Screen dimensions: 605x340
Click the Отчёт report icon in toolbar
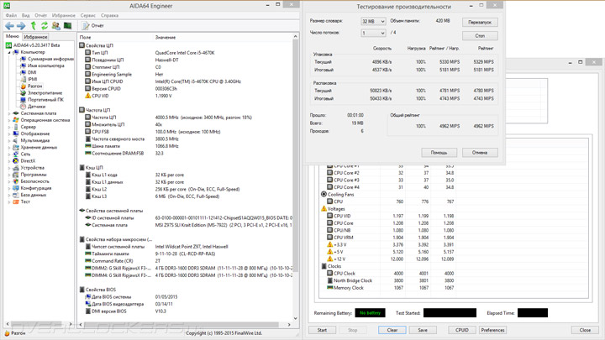[x=86, y=26]
